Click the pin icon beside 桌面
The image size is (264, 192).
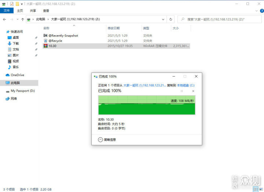(x=36, y=38)
